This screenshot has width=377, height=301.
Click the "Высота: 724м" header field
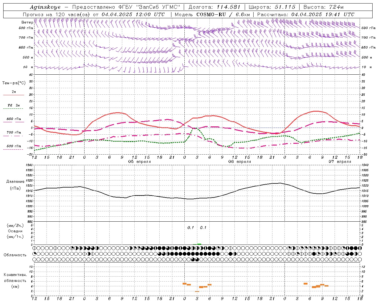pyautogui.click(x=323, y=7)
